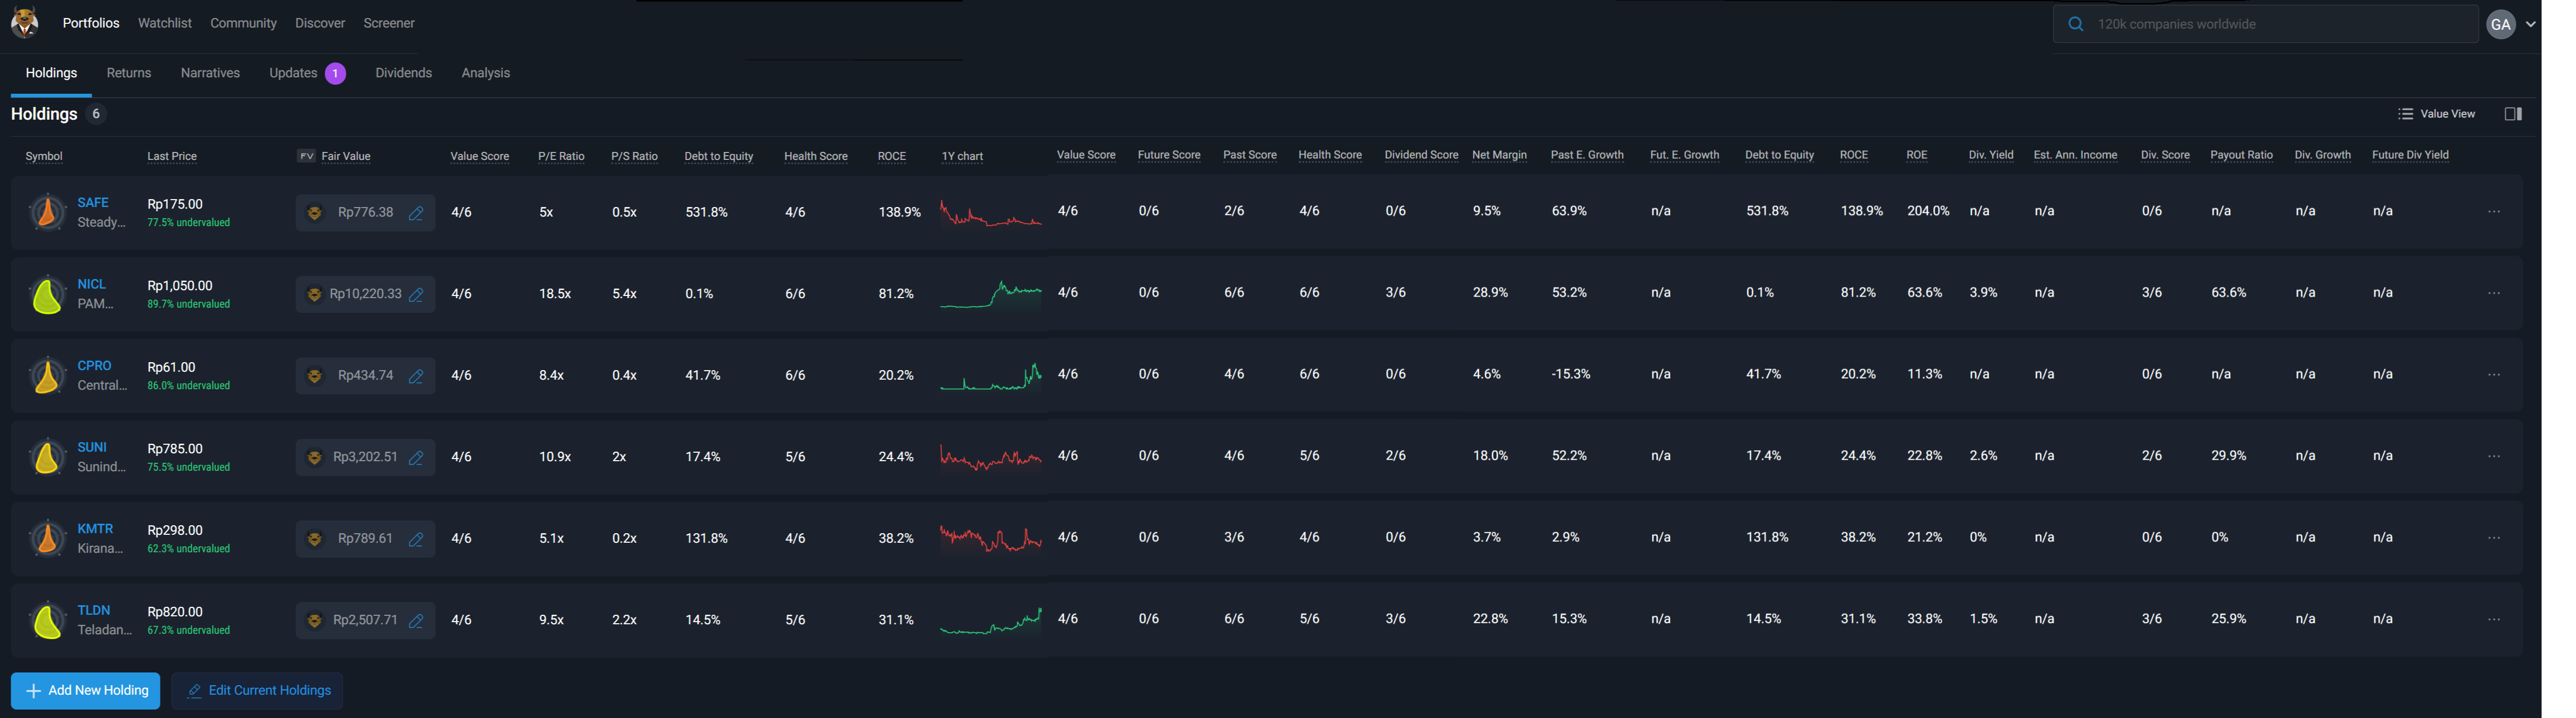
Task: Switch to the Dividends tab
Action: pyautogui.click(x=403, y=73)
